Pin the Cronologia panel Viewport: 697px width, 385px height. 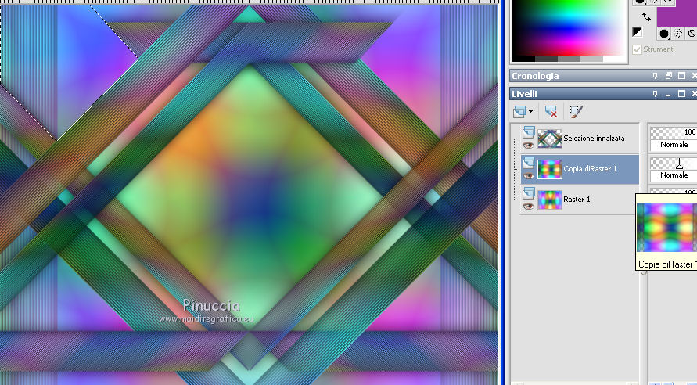(655, 76)
